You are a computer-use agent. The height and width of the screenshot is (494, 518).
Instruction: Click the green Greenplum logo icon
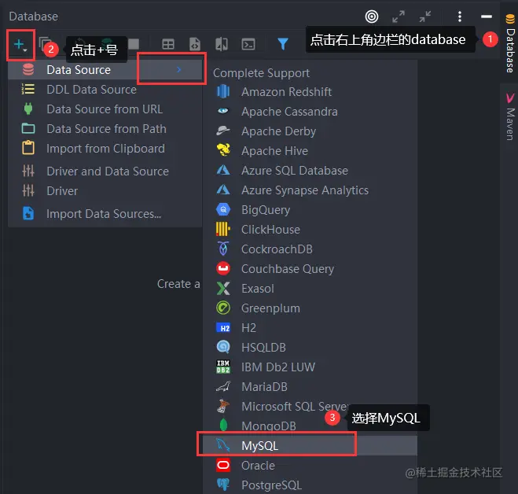click(x=223, y=308)
